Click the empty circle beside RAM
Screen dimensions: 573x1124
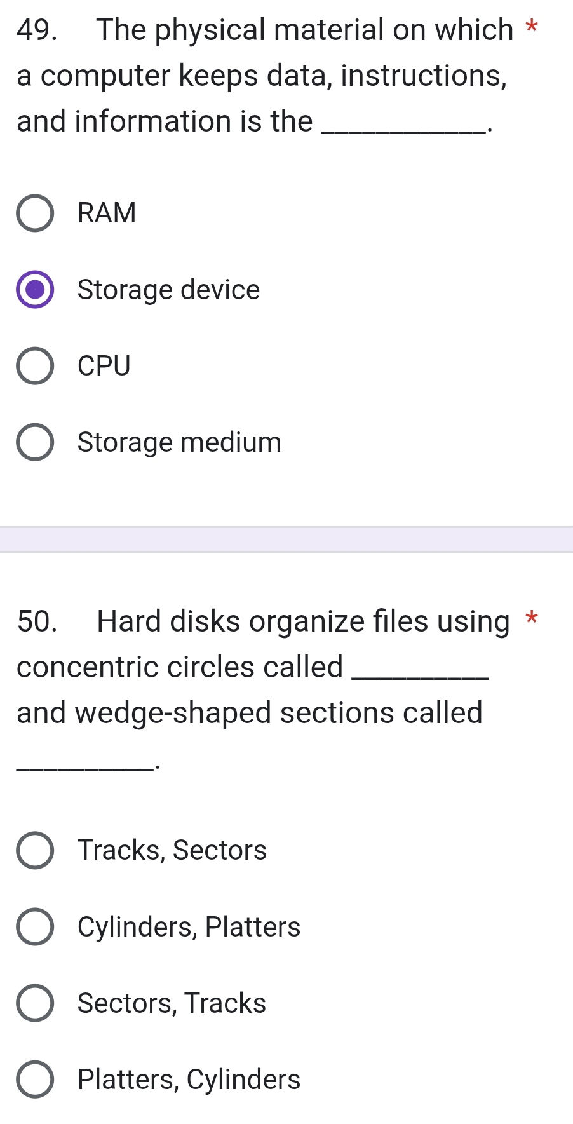36,213
